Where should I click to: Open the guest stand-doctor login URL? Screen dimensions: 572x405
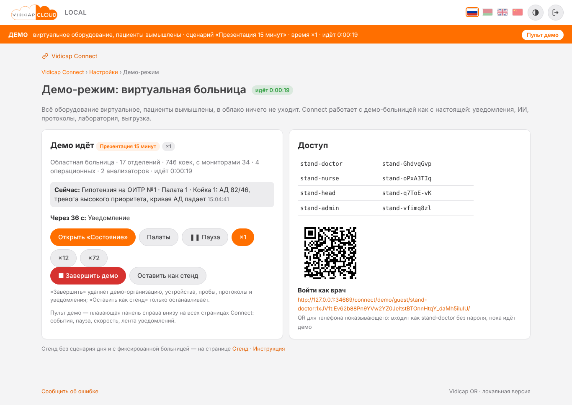tap(384, 304)
